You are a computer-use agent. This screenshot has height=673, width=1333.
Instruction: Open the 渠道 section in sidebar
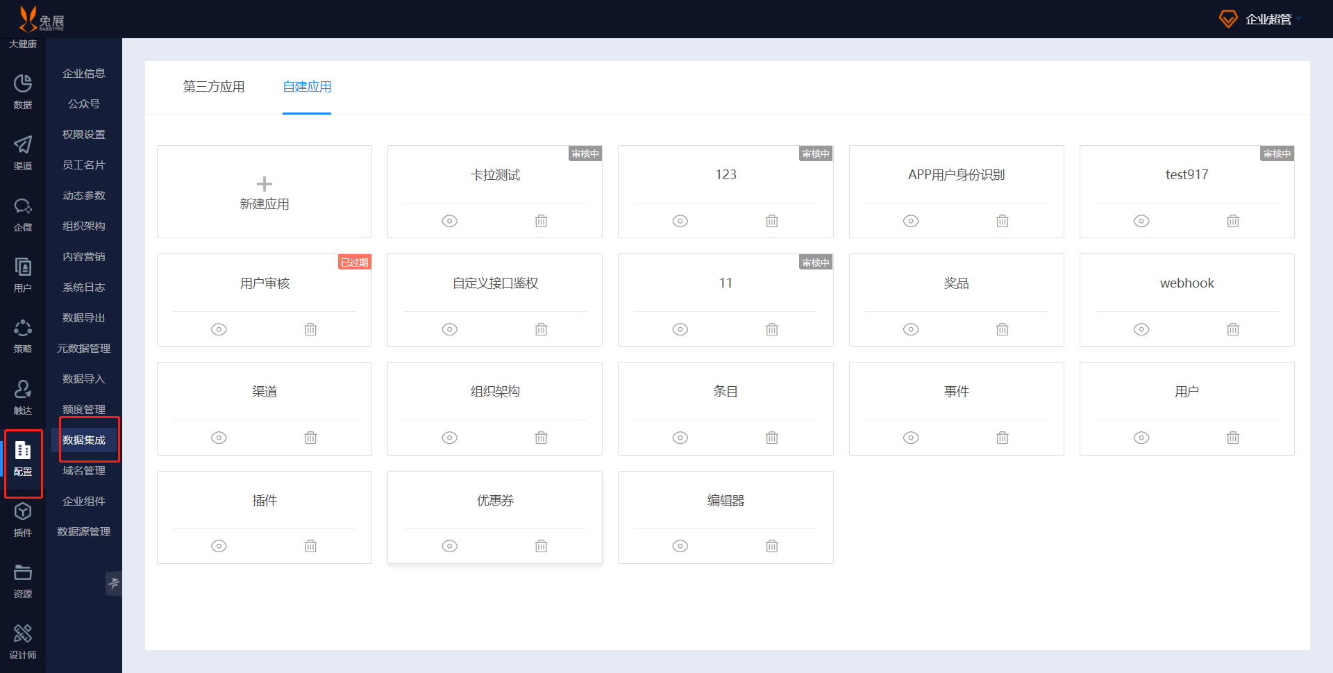[x=23, y=153]
